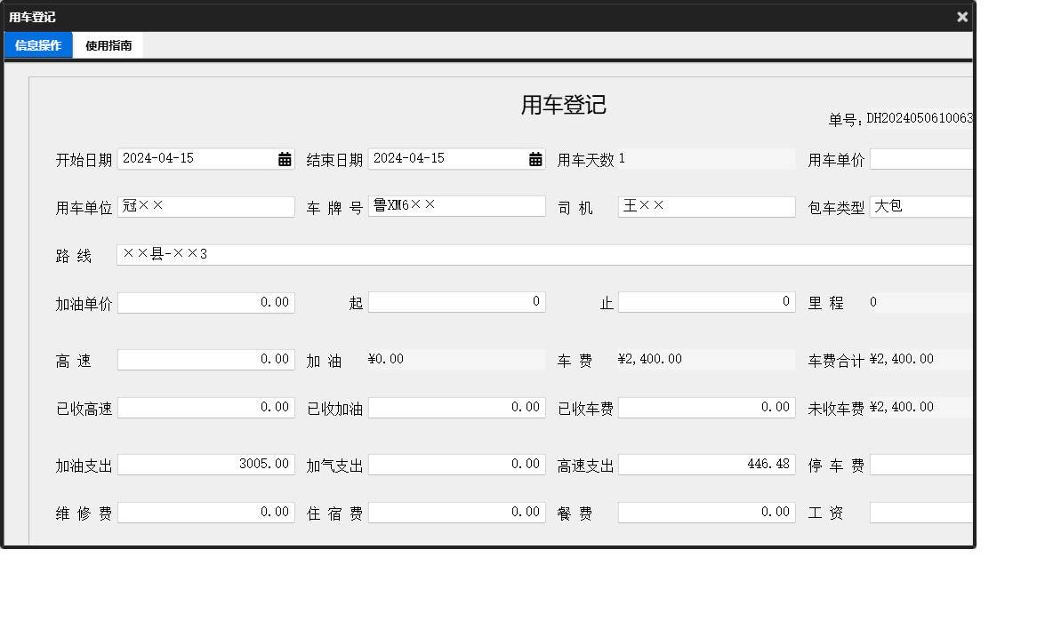1053x637 pixels.
Task: Open the start date calendar picker
Action: [x=285, y=158]
